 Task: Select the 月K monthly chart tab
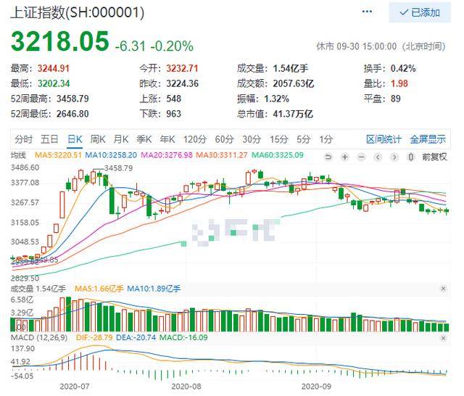pos(121,139)
